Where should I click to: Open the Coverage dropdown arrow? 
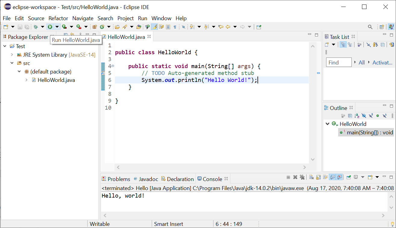[71, 27]
